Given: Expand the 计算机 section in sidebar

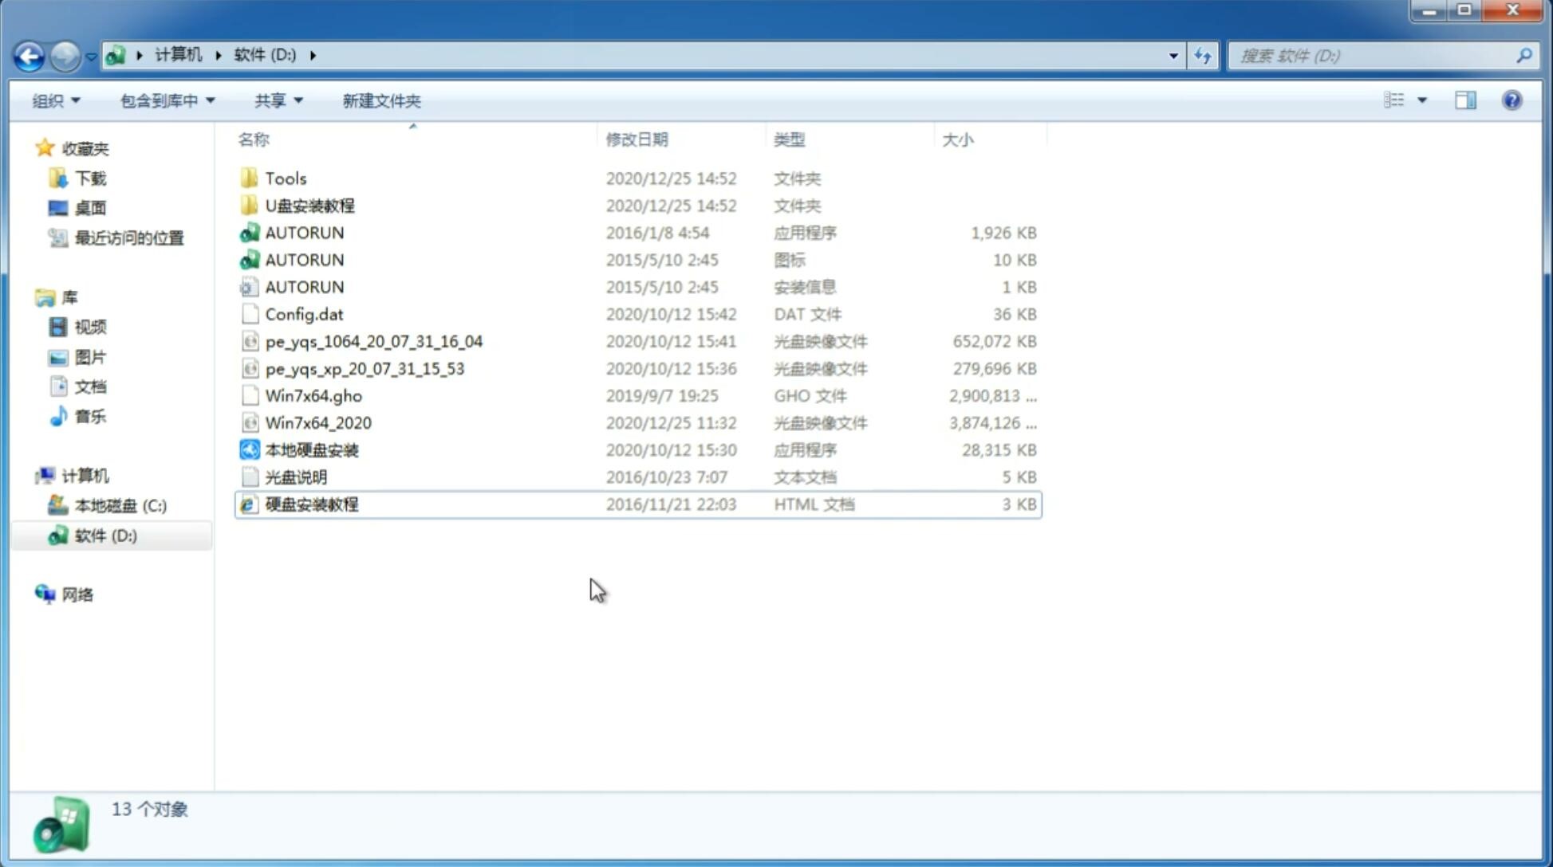Looking at the screenshot, I should click(30, 475).
